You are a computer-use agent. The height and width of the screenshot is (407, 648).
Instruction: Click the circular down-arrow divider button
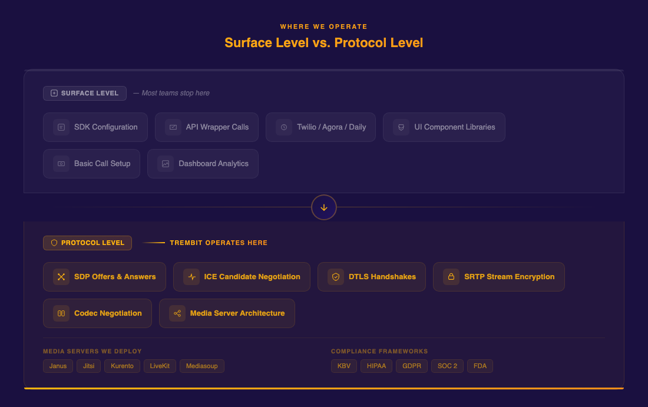[324, 207]
